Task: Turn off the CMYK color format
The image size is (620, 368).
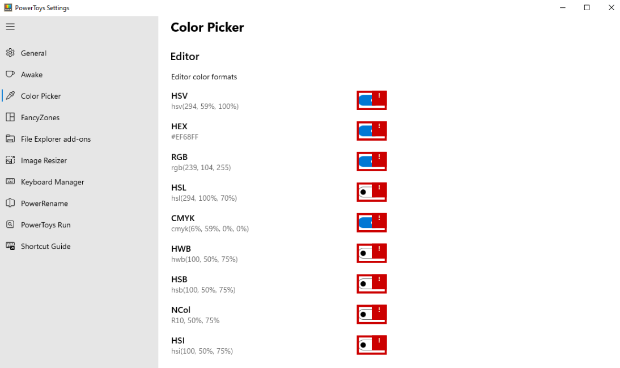Action: [371, 222]
